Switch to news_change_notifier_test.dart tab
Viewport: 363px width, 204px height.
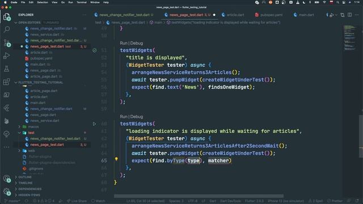tap(124, 15)
